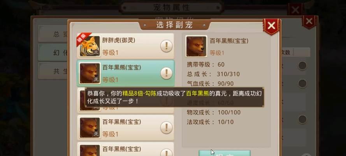Toggle the second round radio on right
The width and height of the screenshot is (346, 156).
click(x=302, y=83)
